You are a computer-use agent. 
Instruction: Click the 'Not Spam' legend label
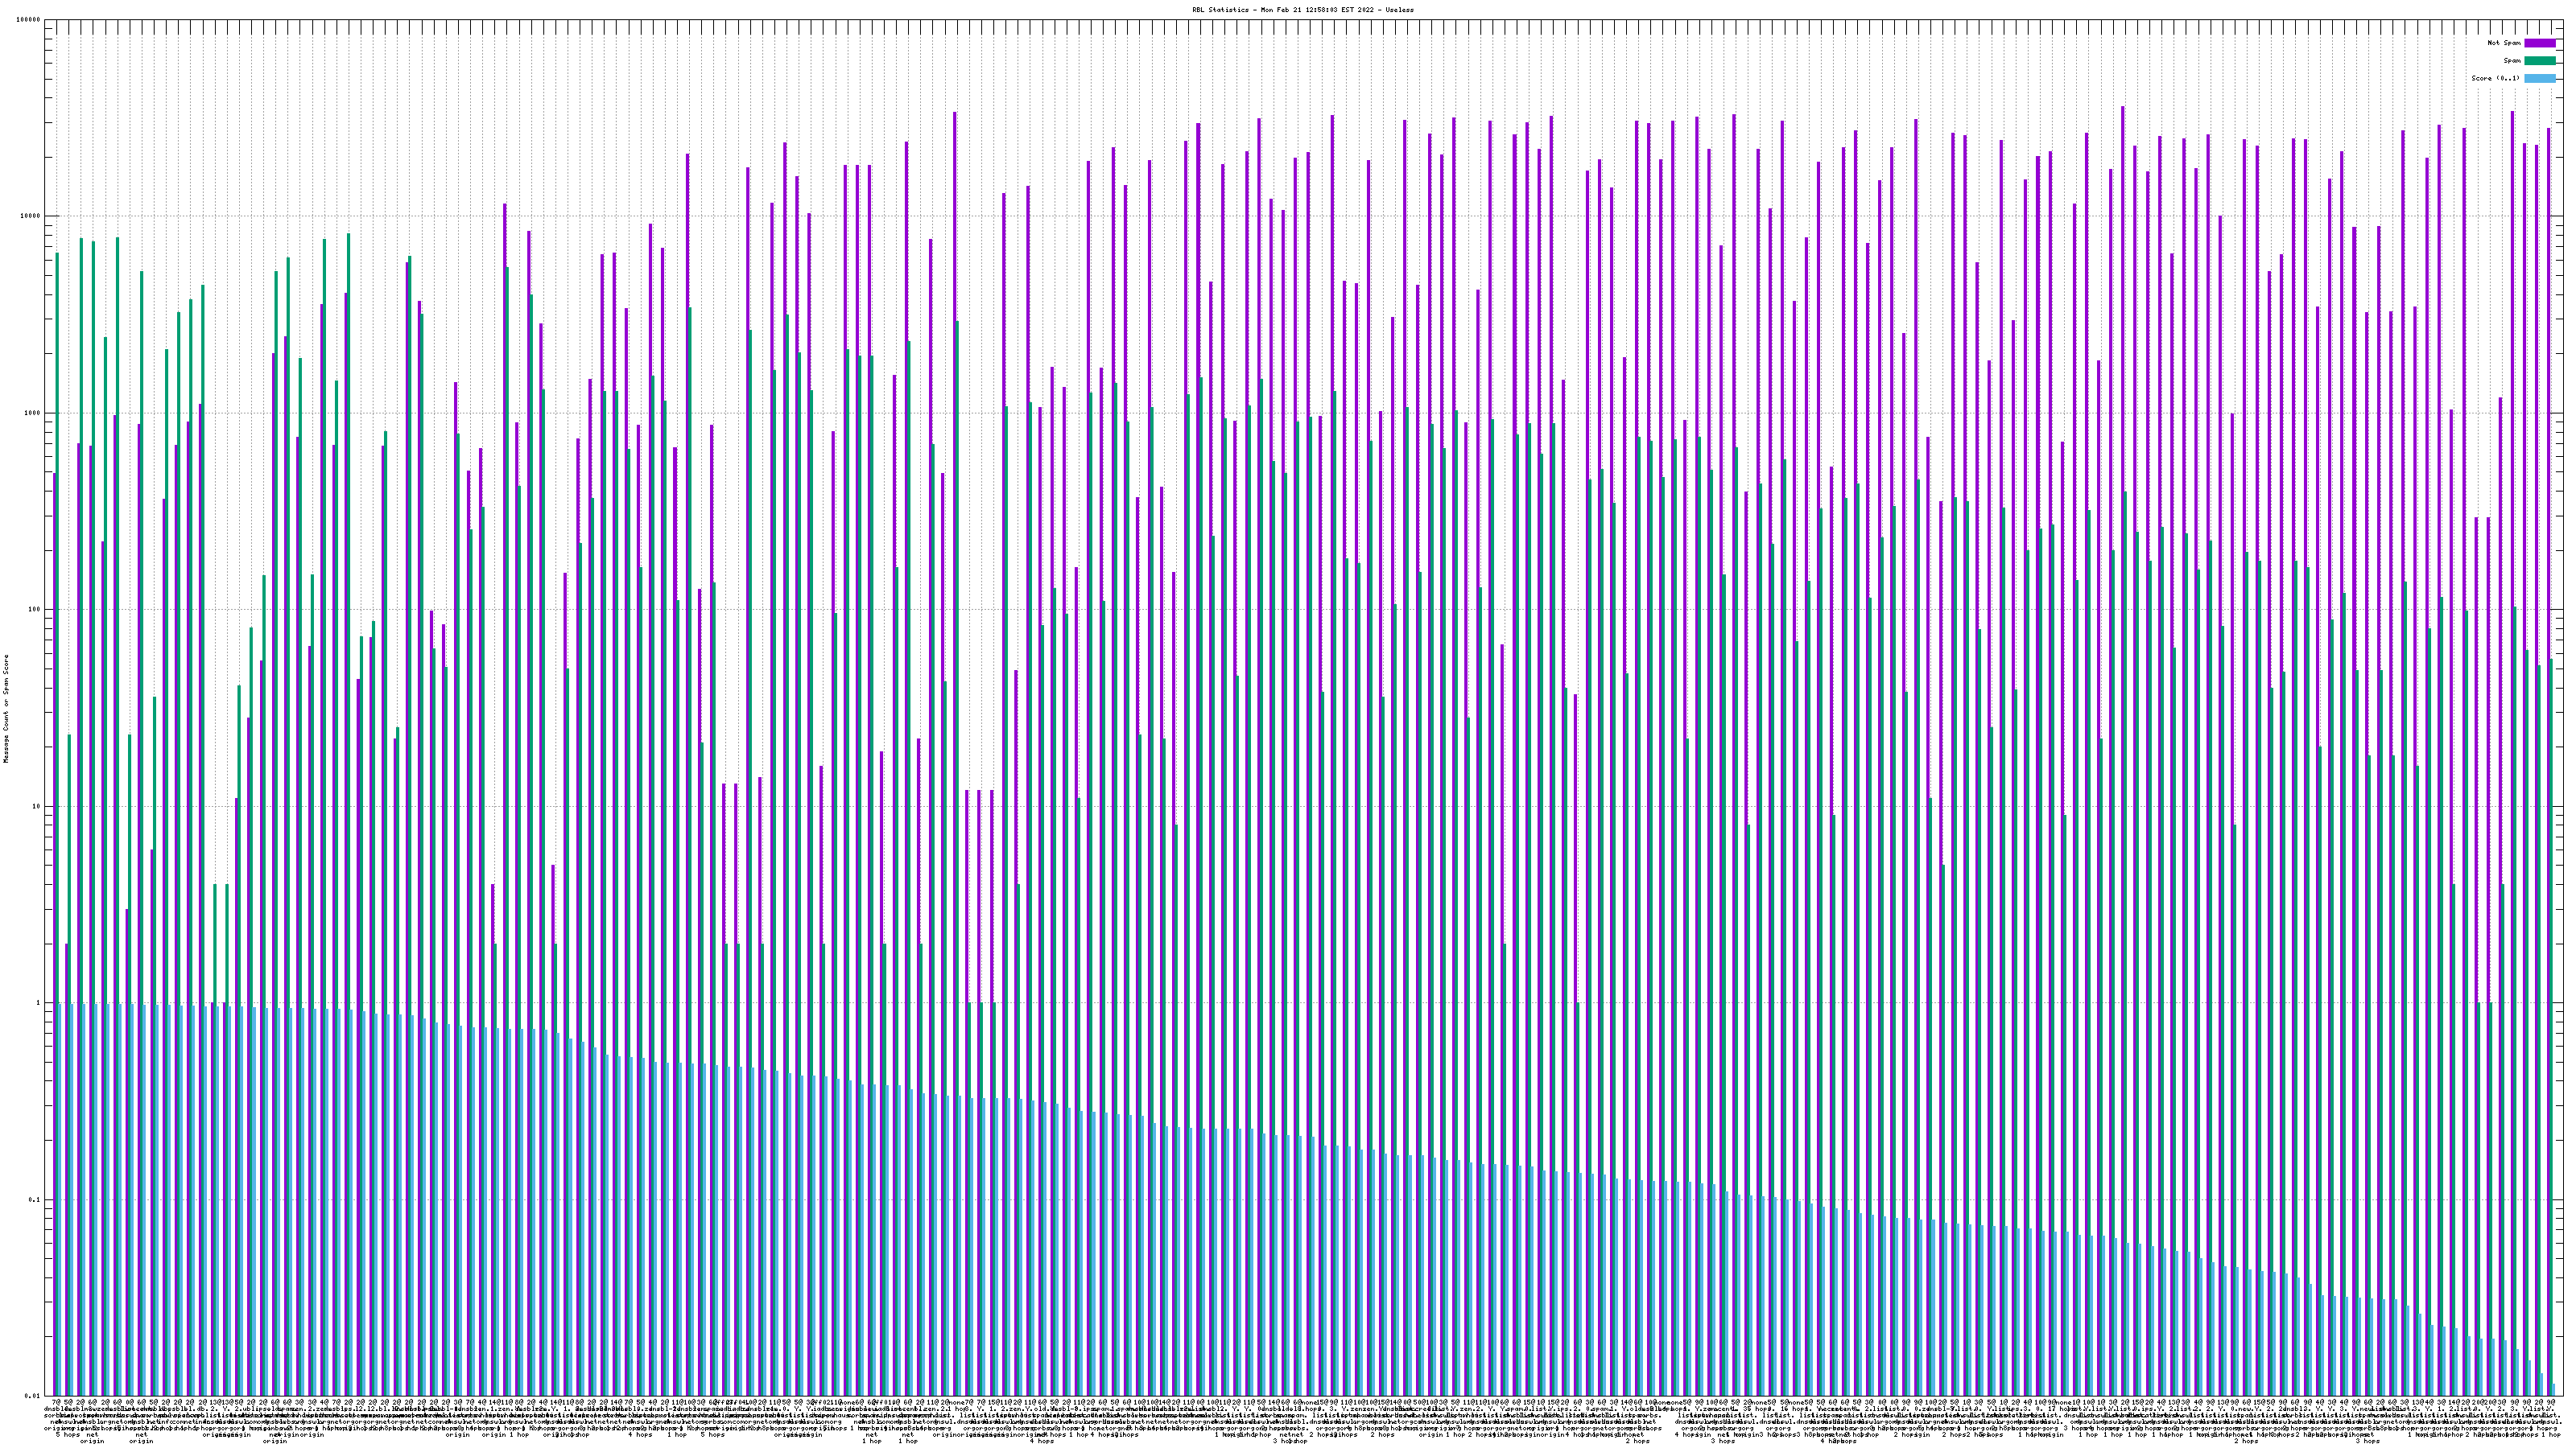click(x=2504, y=43)
